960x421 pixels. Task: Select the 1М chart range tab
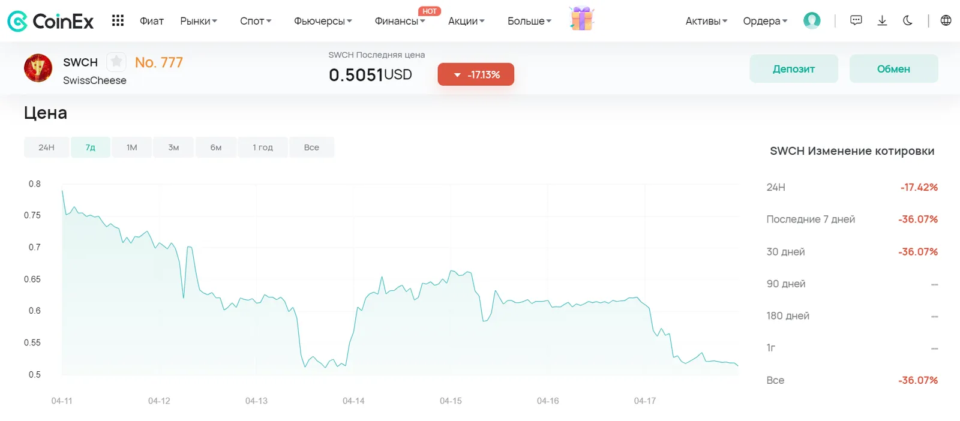coord(132,148)
